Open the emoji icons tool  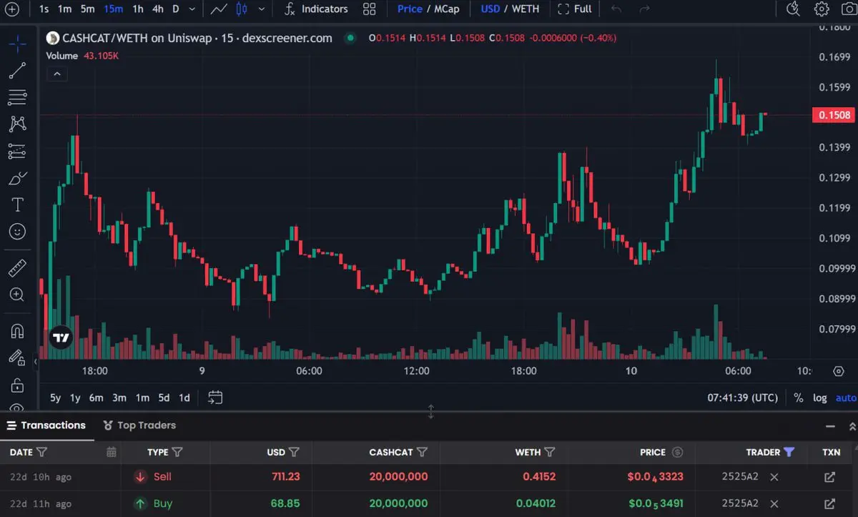tap(17, 232)
